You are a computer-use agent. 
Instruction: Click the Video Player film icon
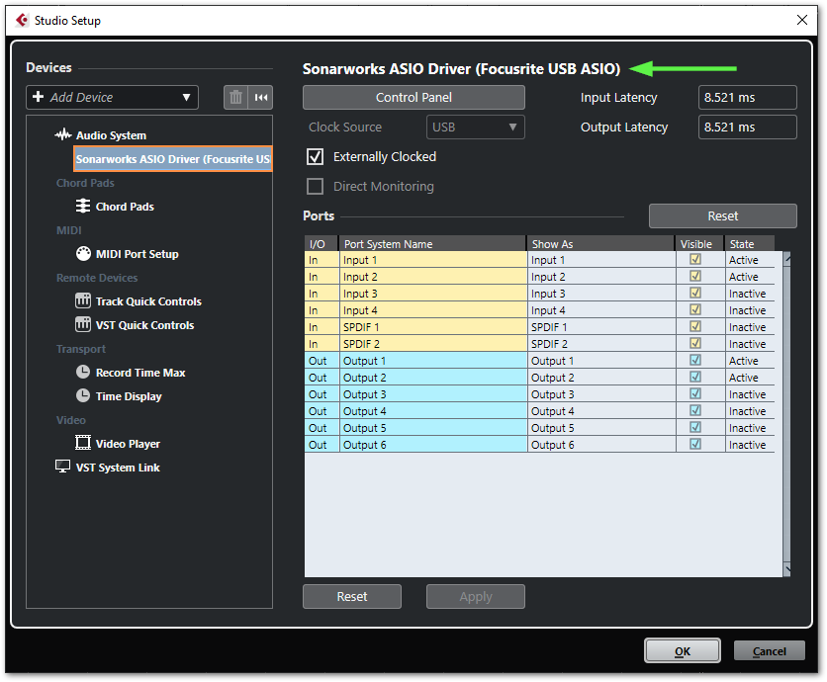[x=83, y=443]
